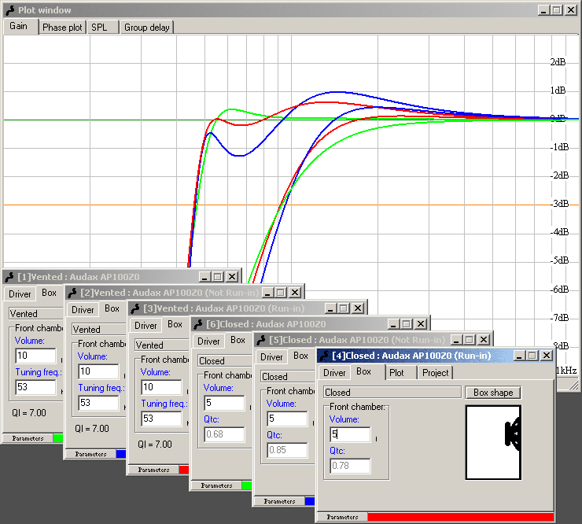Click Parameters button in [2]Vented window
This screenshot has height=524, width=582.
tap(90, 454)
